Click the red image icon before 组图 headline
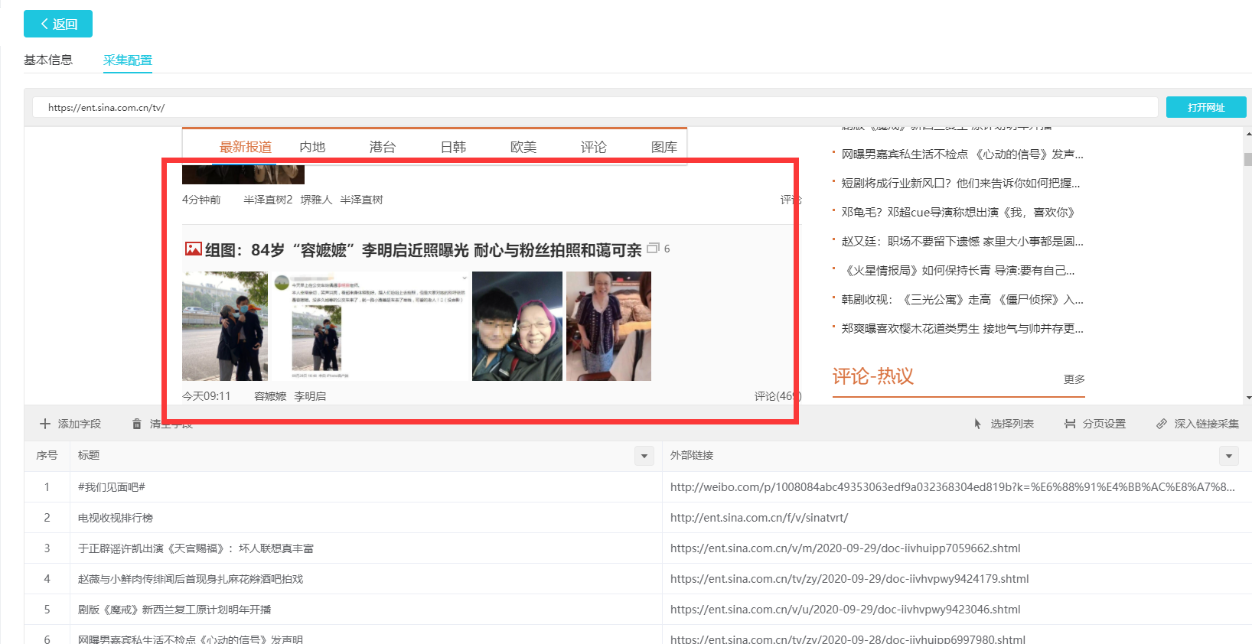The image size is (1252, 644). (x=193, y=249)
